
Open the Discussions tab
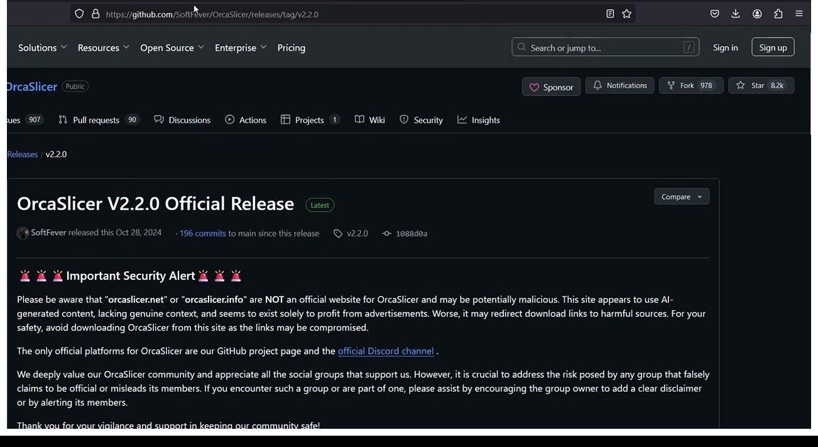(x=182, y=120)
